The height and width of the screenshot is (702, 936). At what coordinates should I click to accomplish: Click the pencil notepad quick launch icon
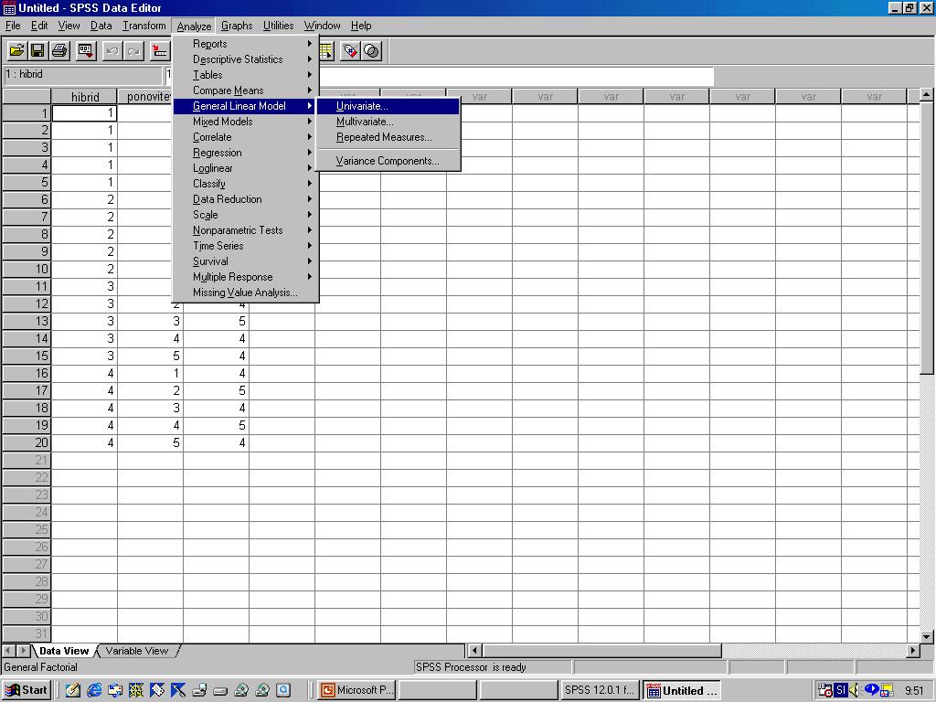pyautogui.click(x=73, y=691)
